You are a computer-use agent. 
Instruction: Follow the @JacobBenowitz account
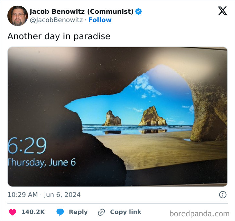point(100,20)
